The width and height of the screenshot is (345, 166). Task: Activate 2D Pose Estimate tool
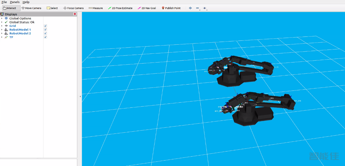click(120, 8)
